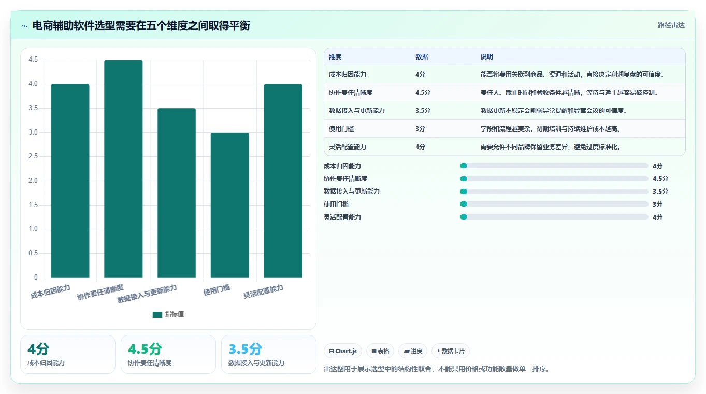Click the 进度 chip
Viewport: 706px width, 394px height.
413,351
